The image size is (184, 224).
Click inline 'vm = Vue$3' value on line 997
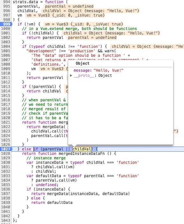pos(65,15)
